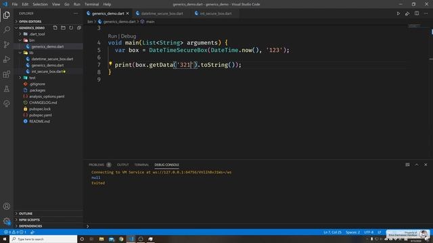
Task: Open the Selection menu
Action: pyautogui.click(x=41, y=5)
